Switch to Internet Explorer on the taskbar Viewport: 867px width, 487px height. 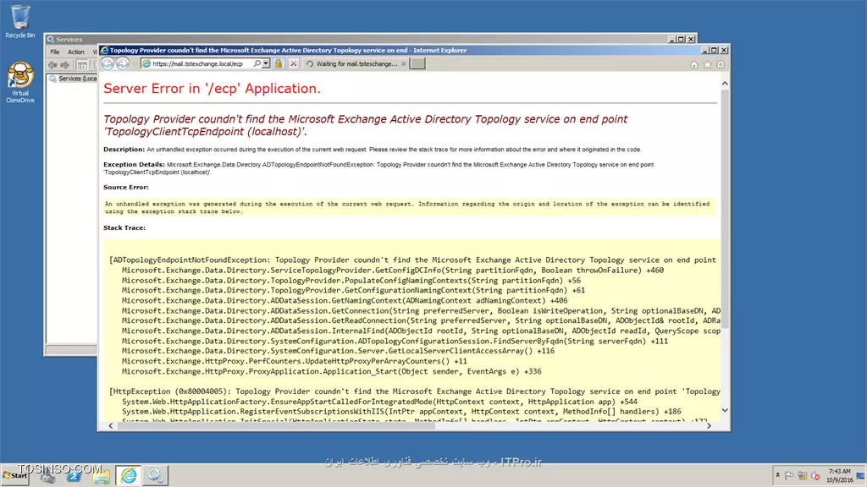(129, 475)
